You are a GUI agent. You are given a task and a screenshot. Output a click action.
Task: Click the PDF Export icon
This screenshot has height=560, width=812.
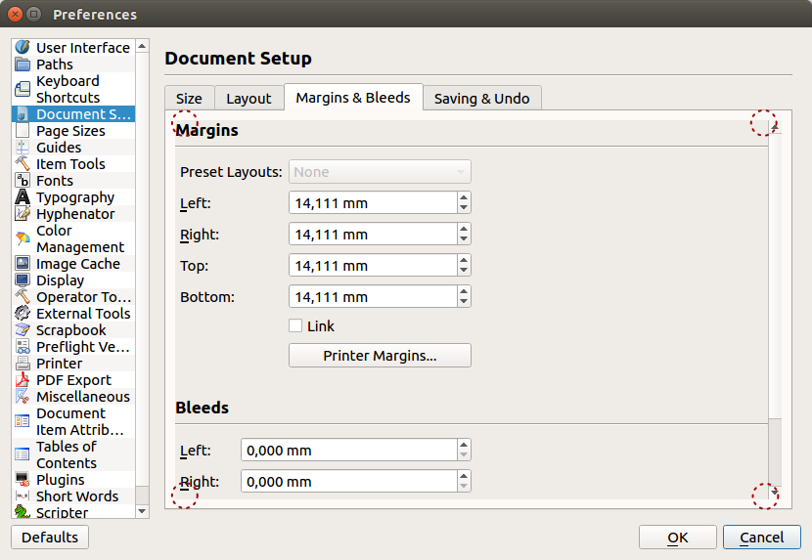pos(23,380)
